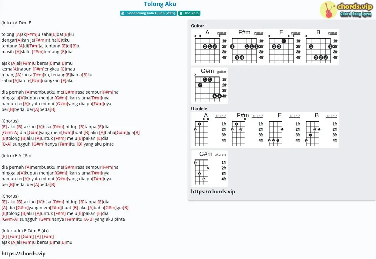This screenshot has width=376, height=259.
Task: Open guitar link above A chord
Action: 222,33
